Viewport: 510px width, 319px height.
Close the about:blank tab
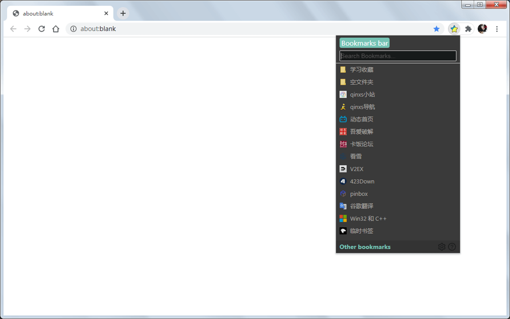[x=106, y=13]
